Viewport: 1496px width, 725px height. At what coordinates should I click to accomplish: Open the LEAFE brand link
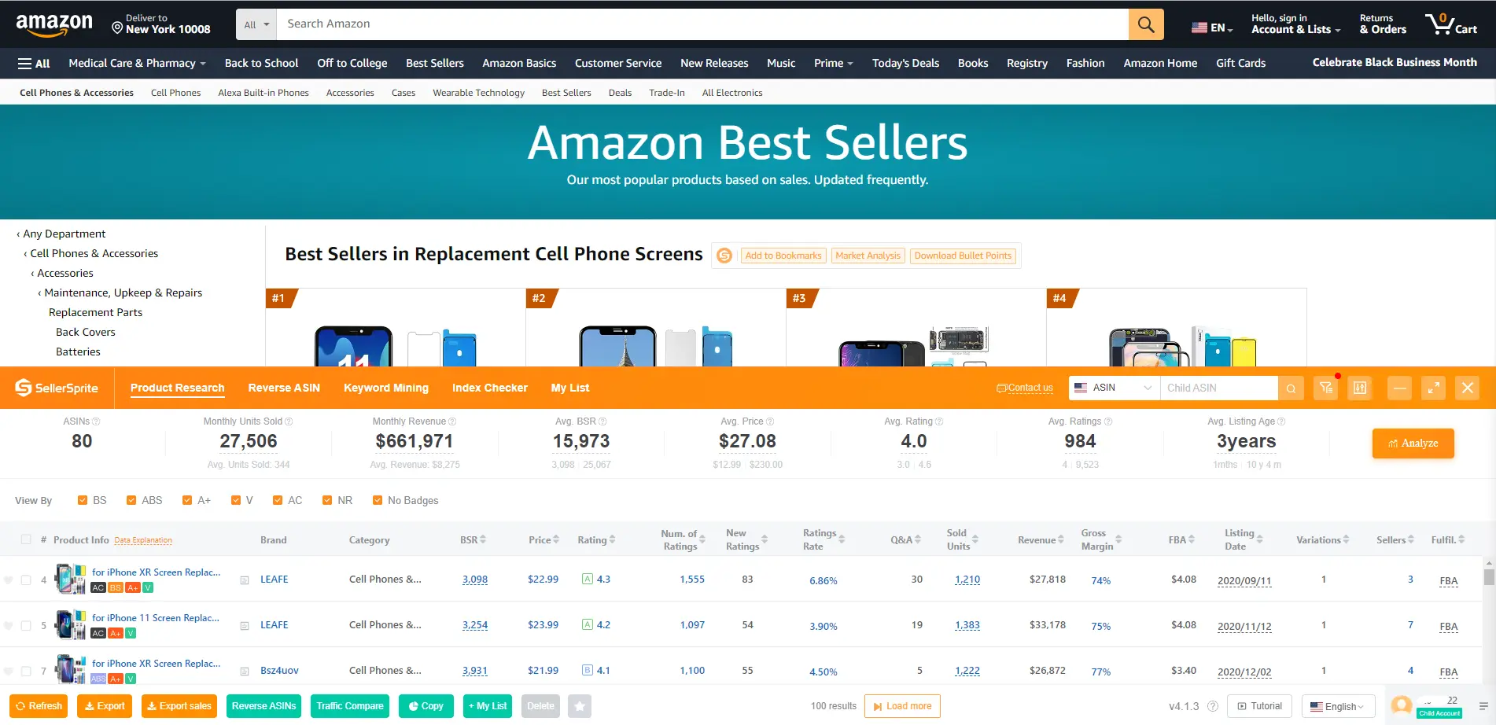point(274,579)
